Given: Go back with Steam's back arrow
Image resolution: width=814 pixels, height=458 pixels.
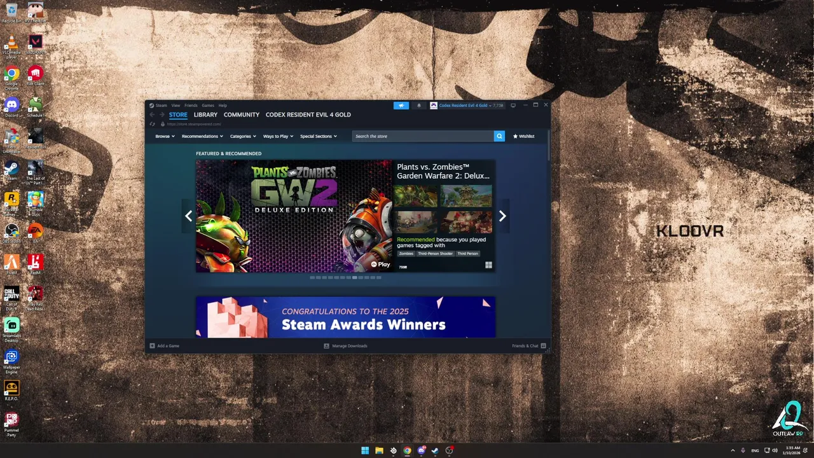Looking at the screenshot, I should (152, 115).
